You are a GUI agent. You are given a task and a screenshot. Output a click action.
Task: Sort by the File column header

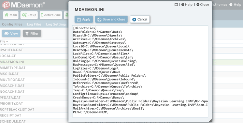click(4, 41)
